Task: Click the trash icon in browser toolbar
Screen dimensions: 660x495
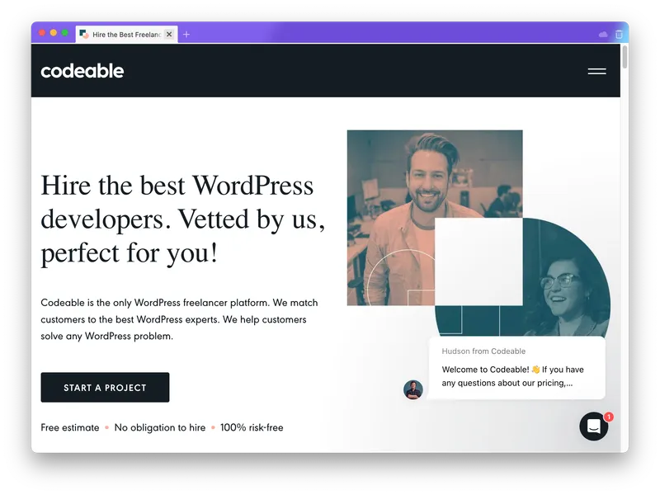Action: point(619,35)
